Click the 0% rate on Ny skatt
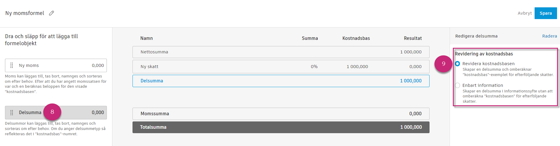The height and width of the screenshot is (146, 560). click(x=314, y=66)
